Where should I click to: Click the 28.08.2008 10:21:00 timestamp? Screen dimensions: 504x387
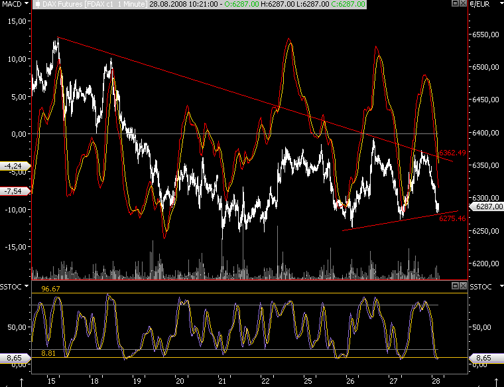(182, 4)
